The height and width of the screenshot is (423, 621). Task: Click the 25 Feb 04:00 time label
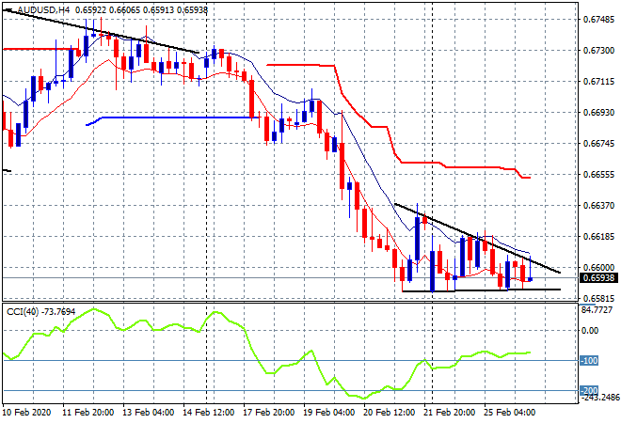coord(509,413)
